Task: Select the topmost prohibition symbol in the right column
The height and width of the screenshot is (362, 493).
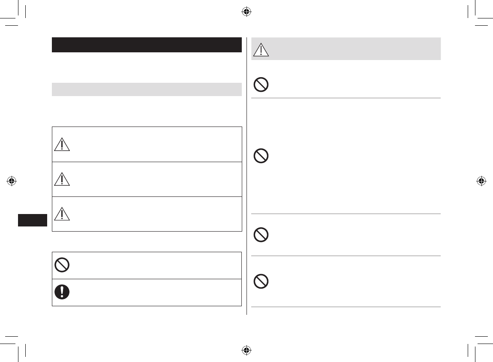Action: [261, 85]
